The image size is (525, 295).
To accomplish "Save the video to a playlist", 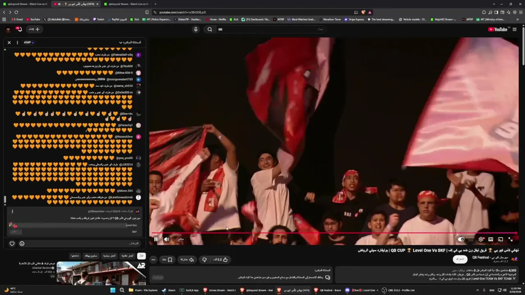I will pyautogui.click(x=167, y=259).
